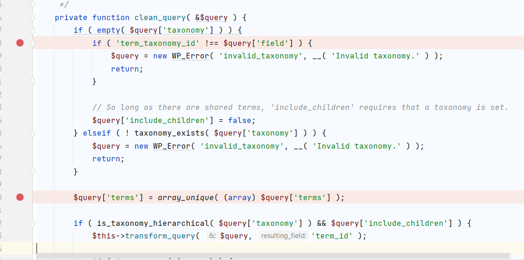Image resolution: width=524 pixels, height=260 pixels.
Task: Click the 'elseif' keyword
Action: tap(97, 133)
